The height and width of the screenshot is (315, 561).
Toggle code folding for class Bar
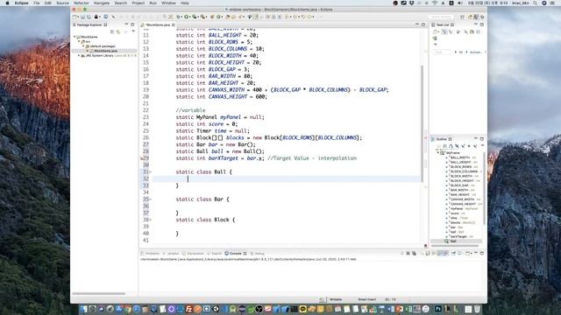[150, 199]
